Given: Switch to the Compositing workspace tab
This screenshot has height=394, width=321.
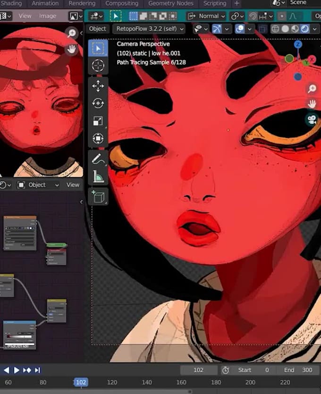Looking at the screenshot, I should [x=122, y=3].
